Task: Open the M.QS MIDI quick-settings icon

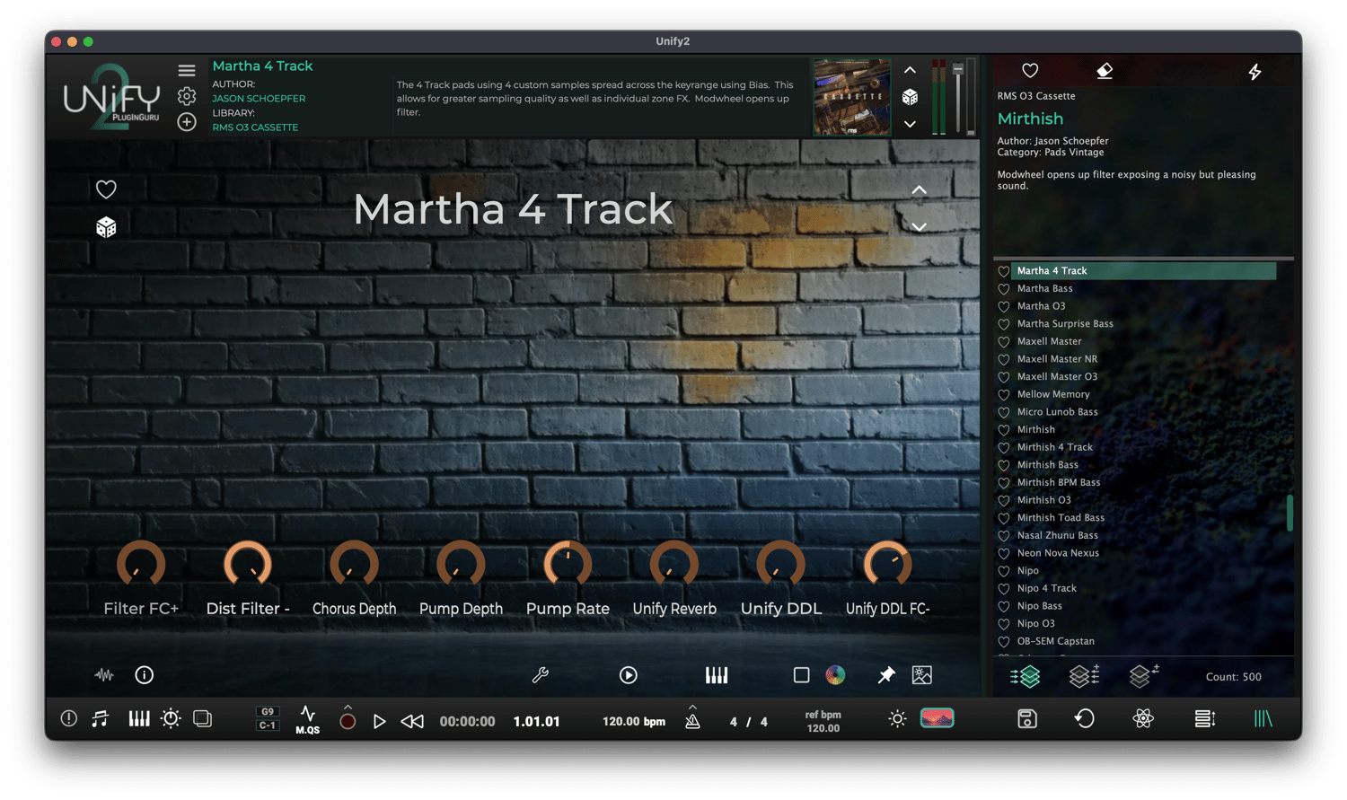Action: point(307,720)
